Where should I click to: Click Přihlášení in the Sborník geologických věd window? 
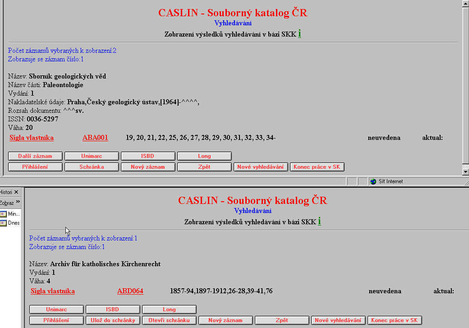(35, 166)
